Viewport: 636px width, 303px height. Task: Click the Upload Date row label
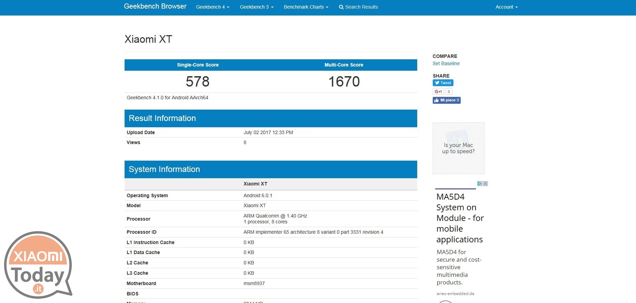[x=140, y=132]
